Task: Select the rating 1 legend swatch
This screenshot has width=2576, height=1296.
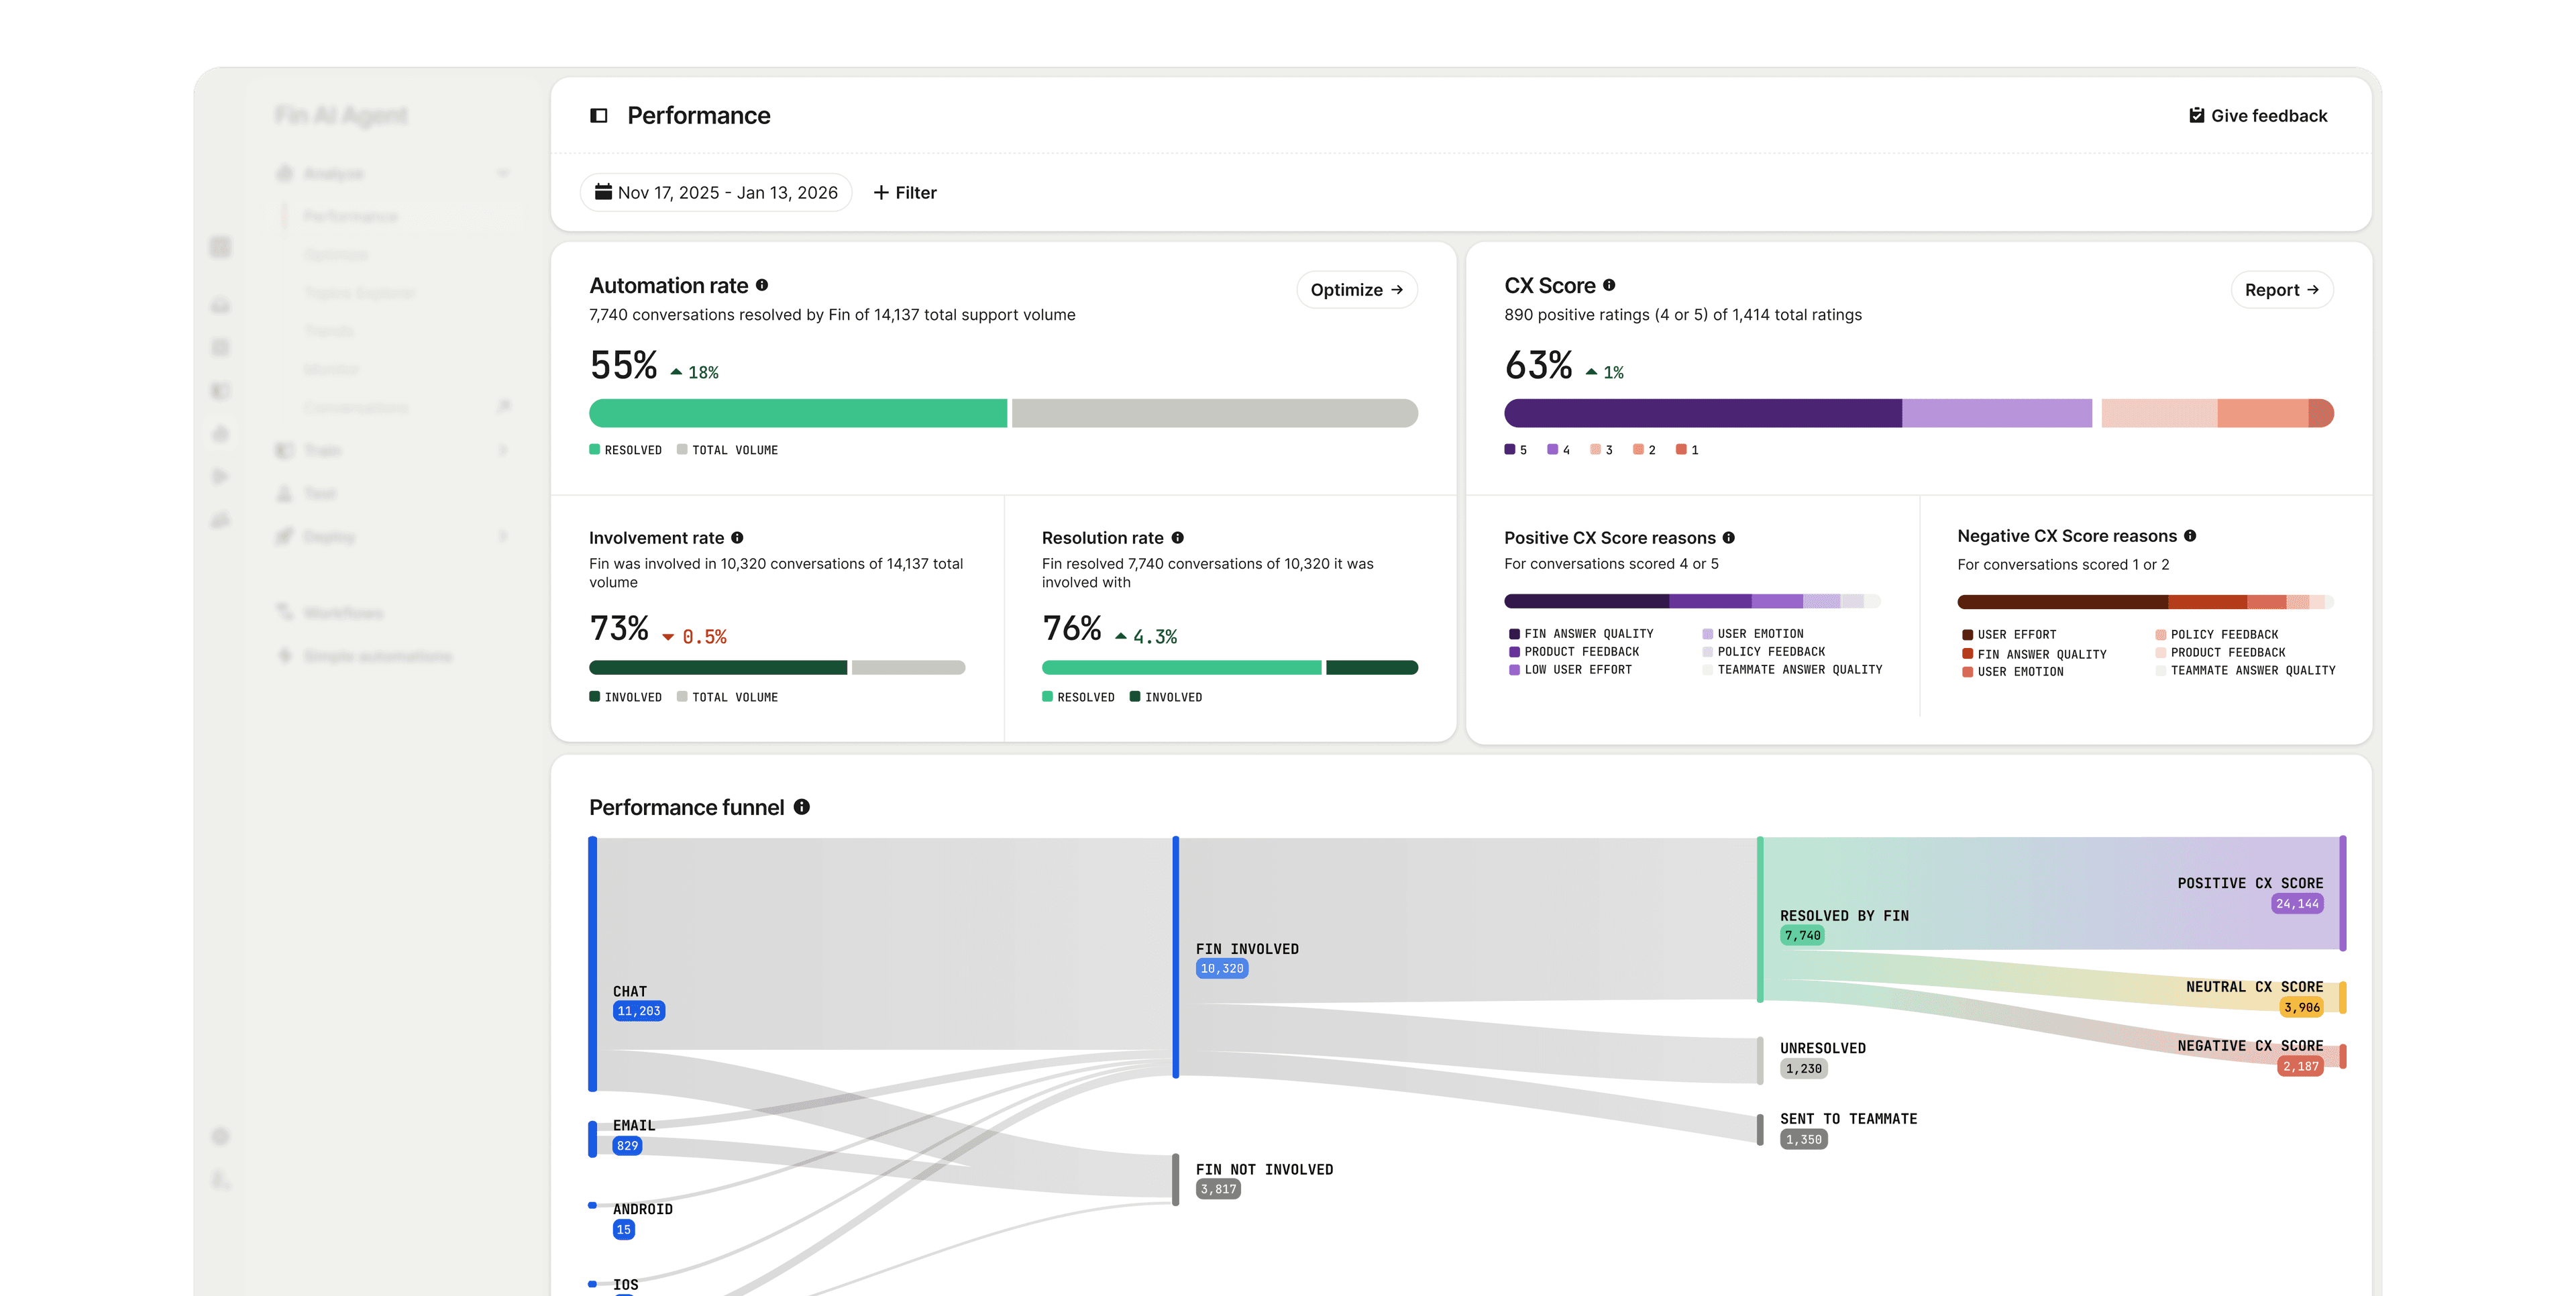Action: tap(1682, 450)
